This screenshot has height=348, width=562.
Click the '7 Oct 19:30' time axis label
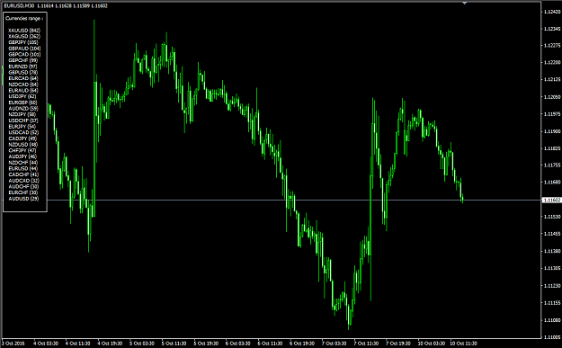click(398, 344)
